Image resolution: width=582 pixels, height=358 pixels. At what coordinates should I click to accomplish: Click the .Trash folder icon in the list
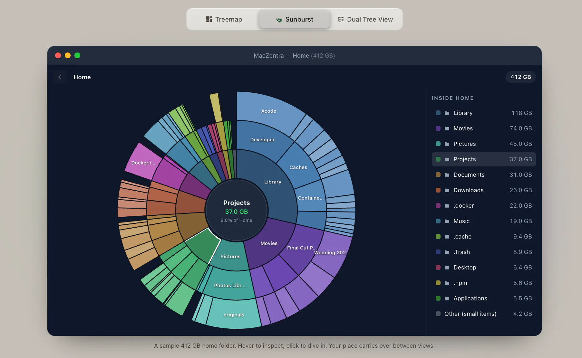[x=447, y=252]
